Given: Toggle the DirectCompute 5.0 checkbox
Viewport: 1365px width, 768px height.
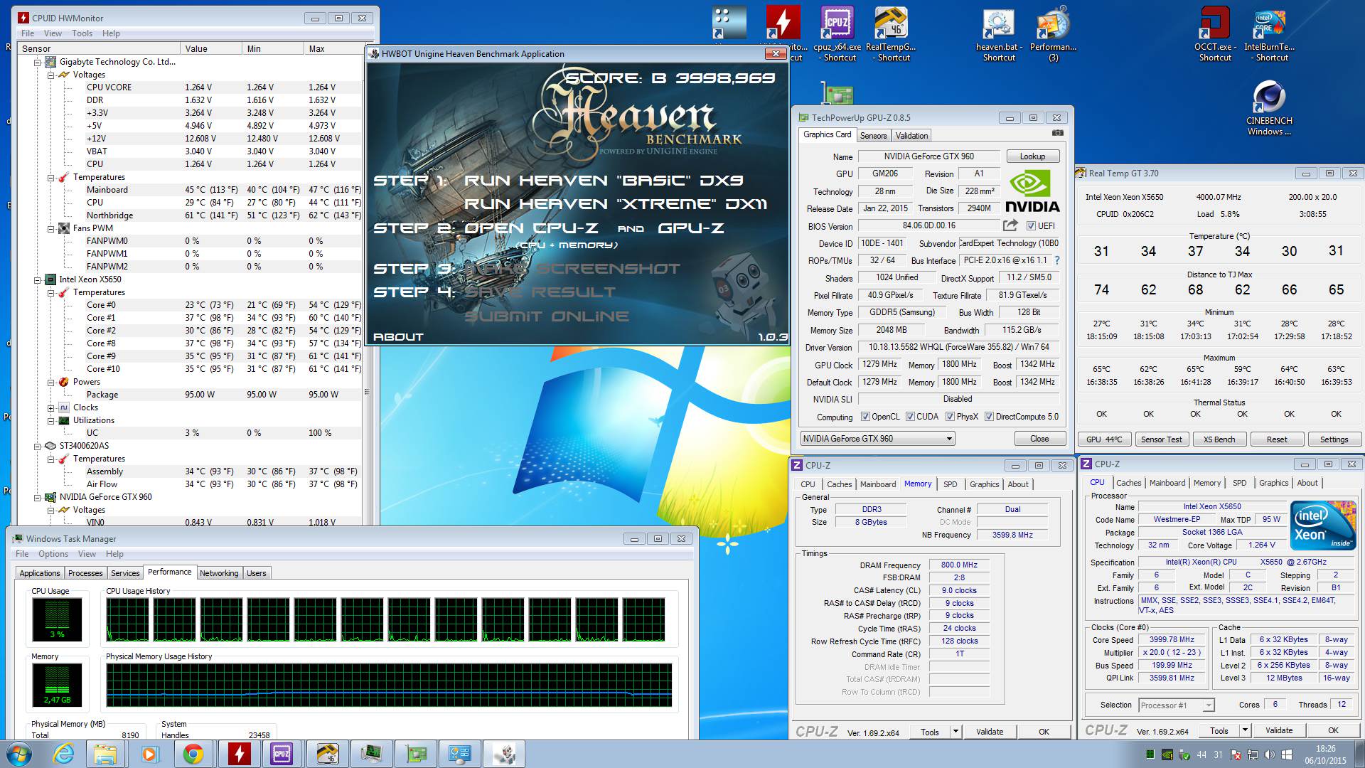Looking at the screenshot, I should [989, 417].
